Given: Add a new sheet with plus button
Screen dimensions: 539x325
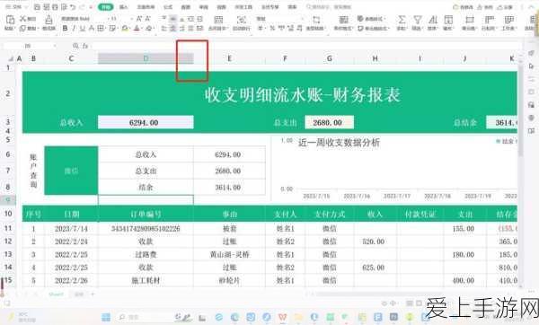Looking at the screenshot, I should click(93, 294).
